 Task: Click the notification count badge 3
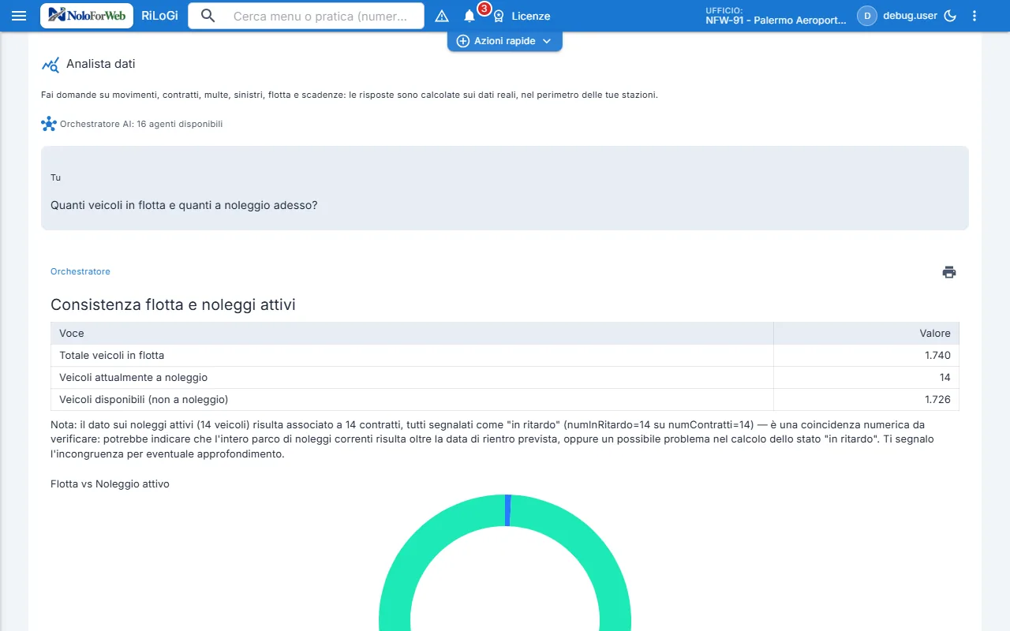[484, 9]
